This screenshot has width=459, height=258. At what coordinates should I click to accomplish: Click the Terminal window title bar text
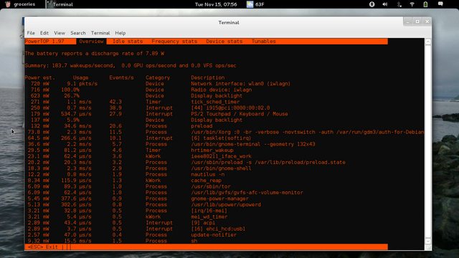coord(229,22)
